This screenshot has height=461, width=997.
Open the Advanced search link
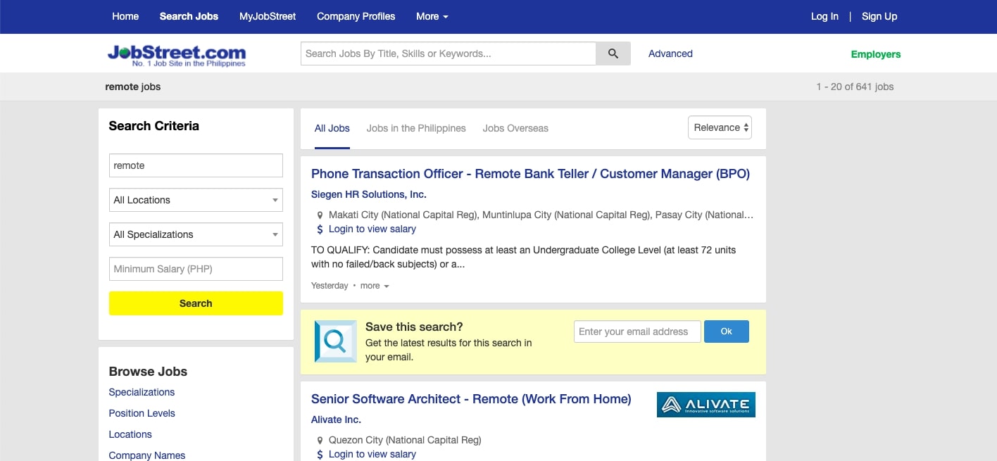[x=670, y=53]
